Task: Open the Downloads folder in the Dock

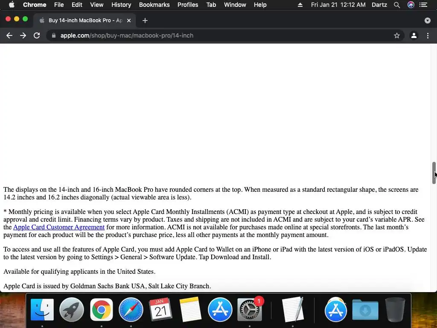Action: click(x=365, y=310)
